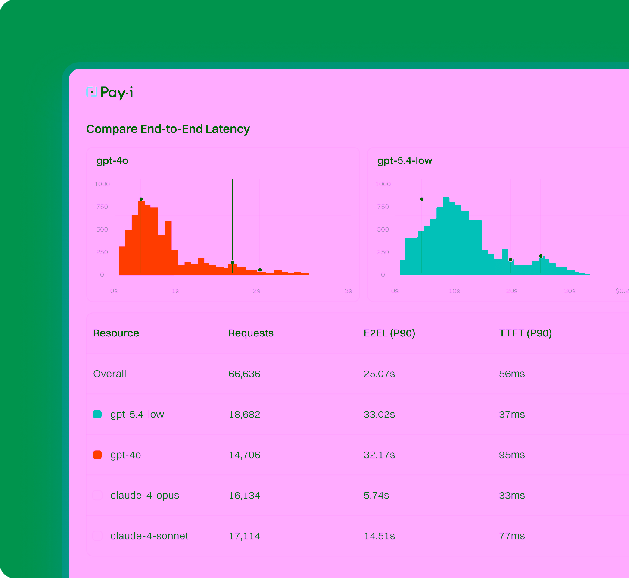The image size is (629, 578).
Task: Sort table by Requests column header
Action: (x=251, y=333)
